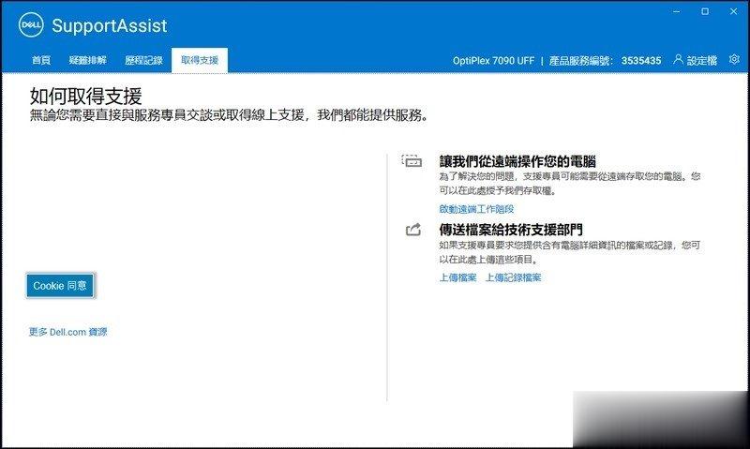750x449 pixels.
Task: Open 更多 Dell.com 資源 link
Action: [67, 332]
